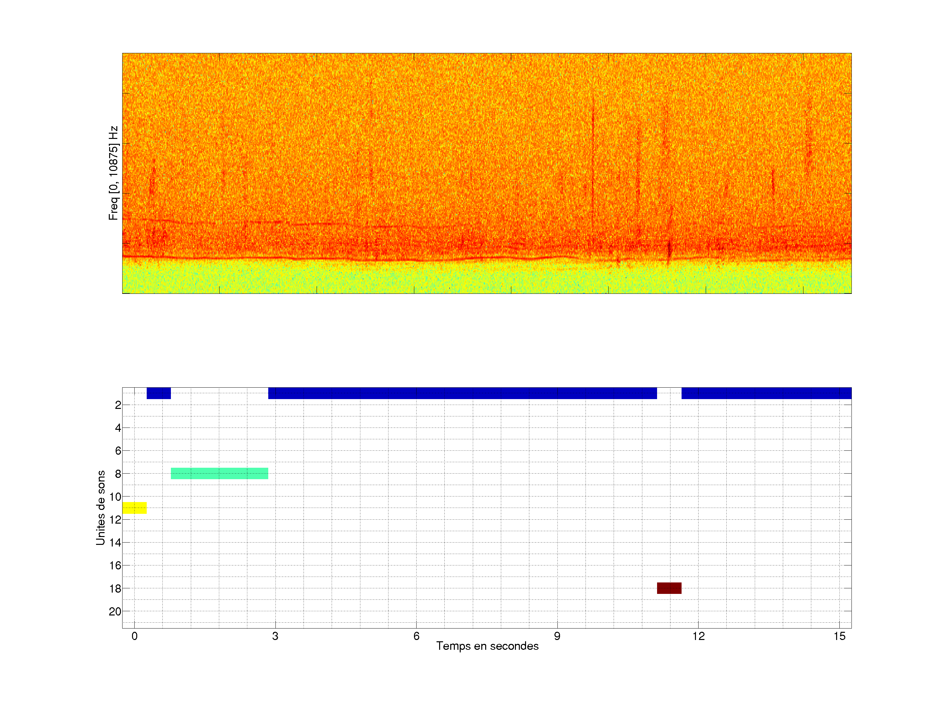Image resolution: width=941 pixels, height=706 pixels.
Task: Click the y-axis tick label 20
Action: [x=115, y=612]
